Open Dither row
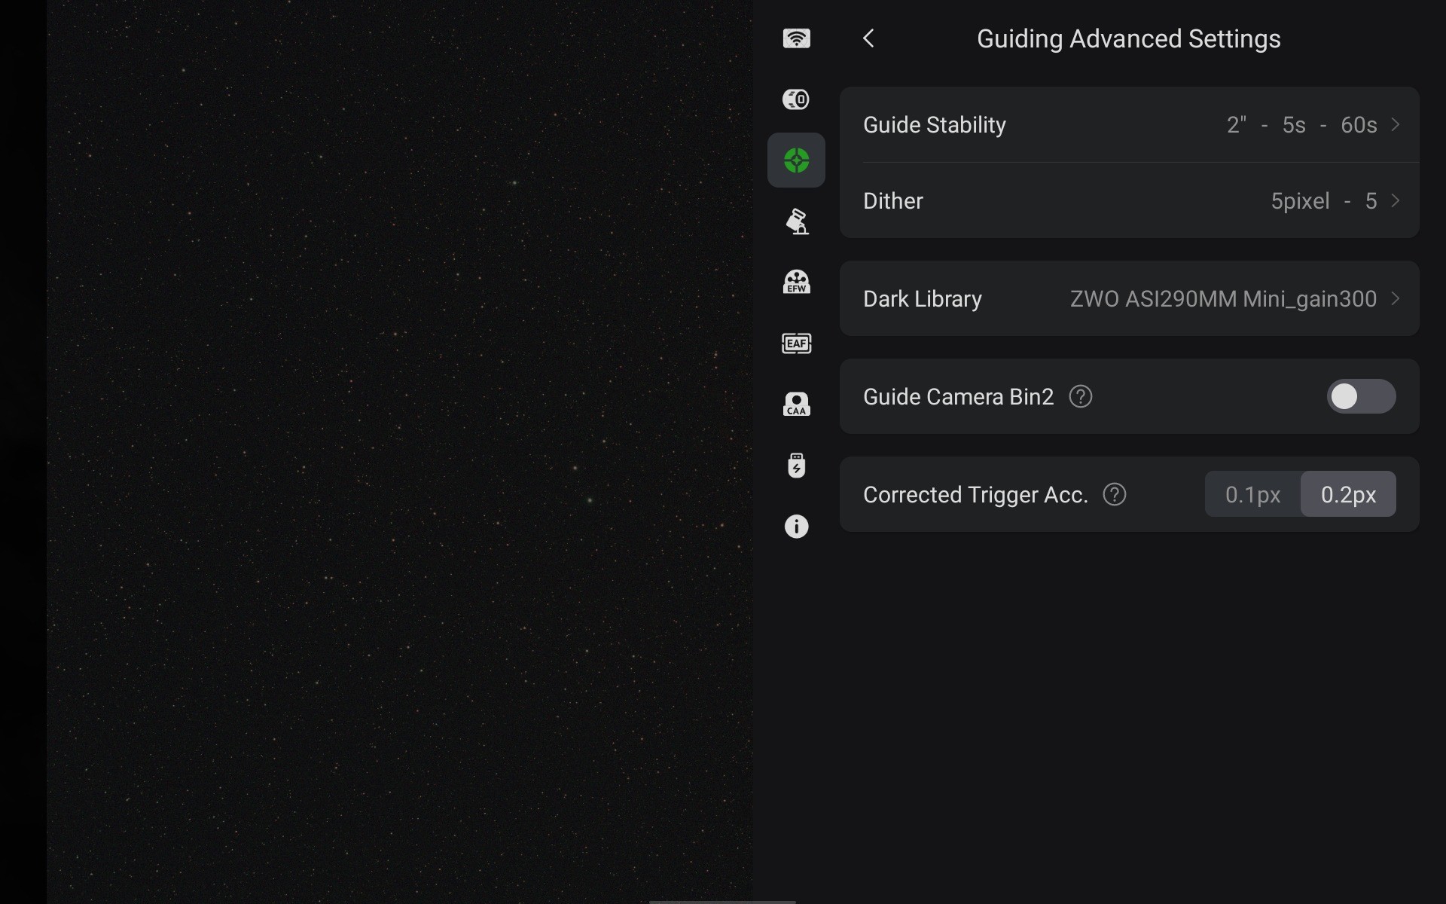1446x904 pixels. click(x=1130, y=200)
